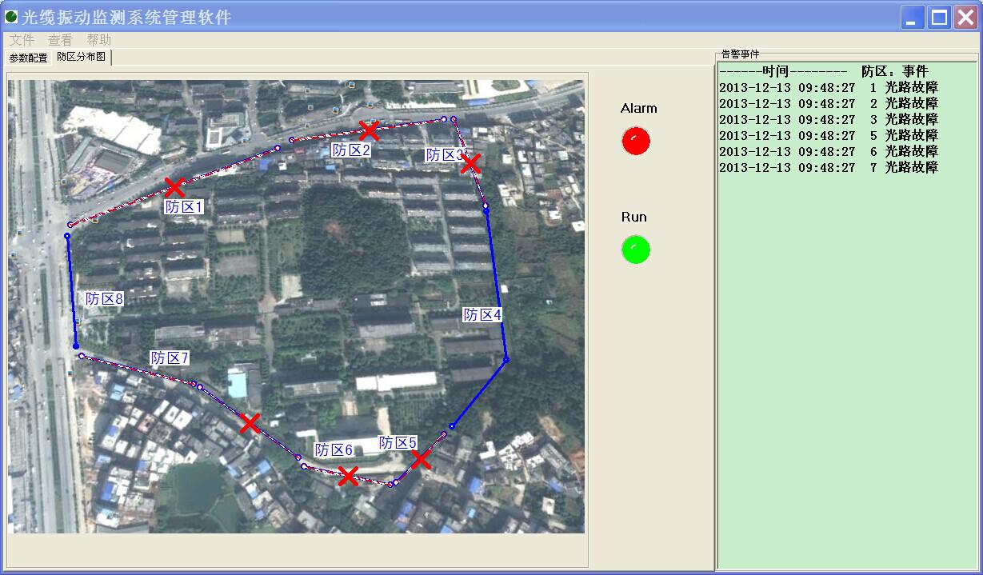This screenshot has width=983, height=575.
Task: Click the 防区7 zone label on map
Action: (x=170, y=357)
